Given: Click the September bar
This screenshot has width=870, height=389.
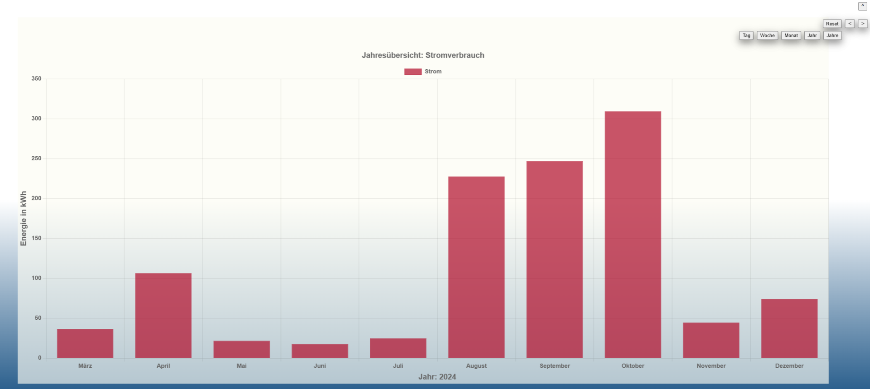Looking at the screenshot, I should pyautogui.click(x=555, y=259).
